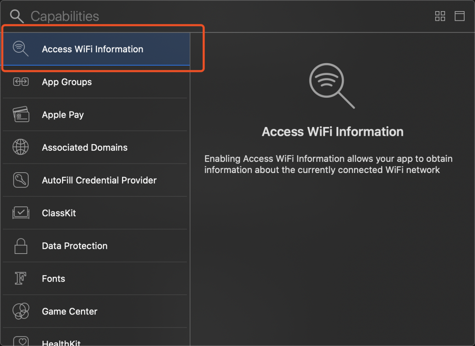Pick the Game Center capability
The image size is (475, 346).
click(x=95, y=311)
